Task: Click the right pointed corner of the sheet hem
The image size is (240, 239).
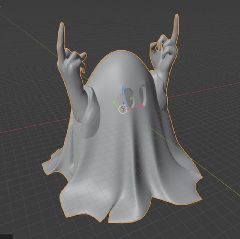Action: tap(200, 176)
